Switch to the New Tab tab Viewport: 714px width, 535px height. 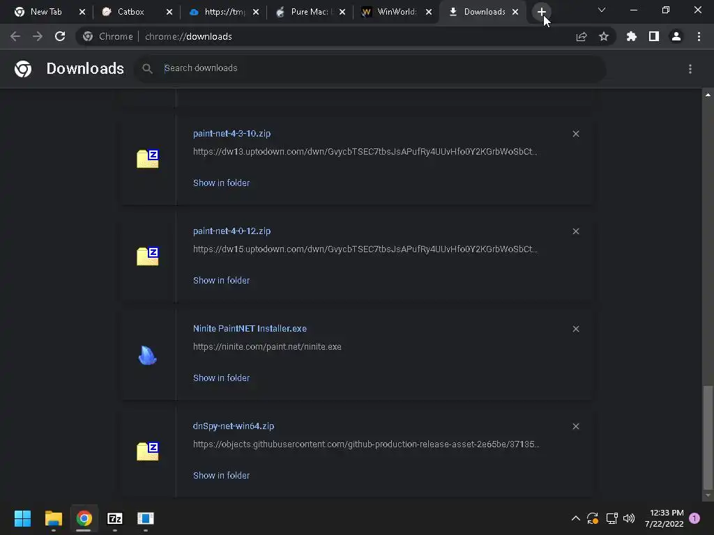[x=46, y=12]
